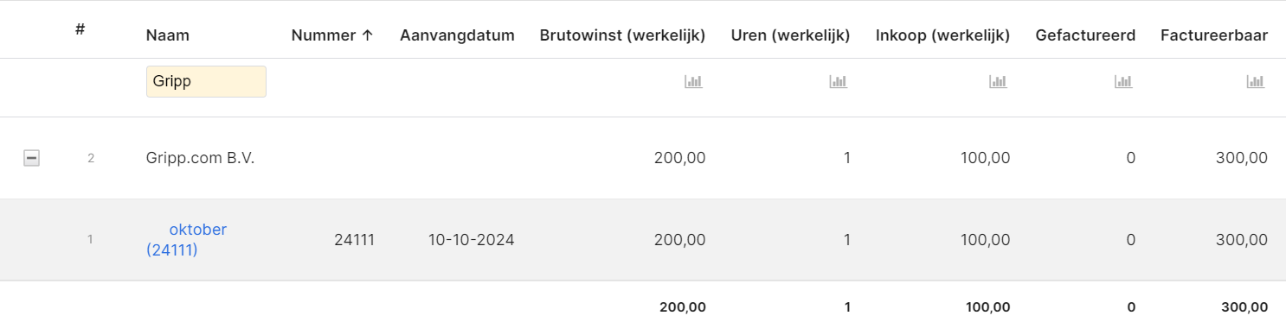The image size is (1286, 322).
Task: Collapse the Gripp.com B.V. group row
Action: pos(31,158)
